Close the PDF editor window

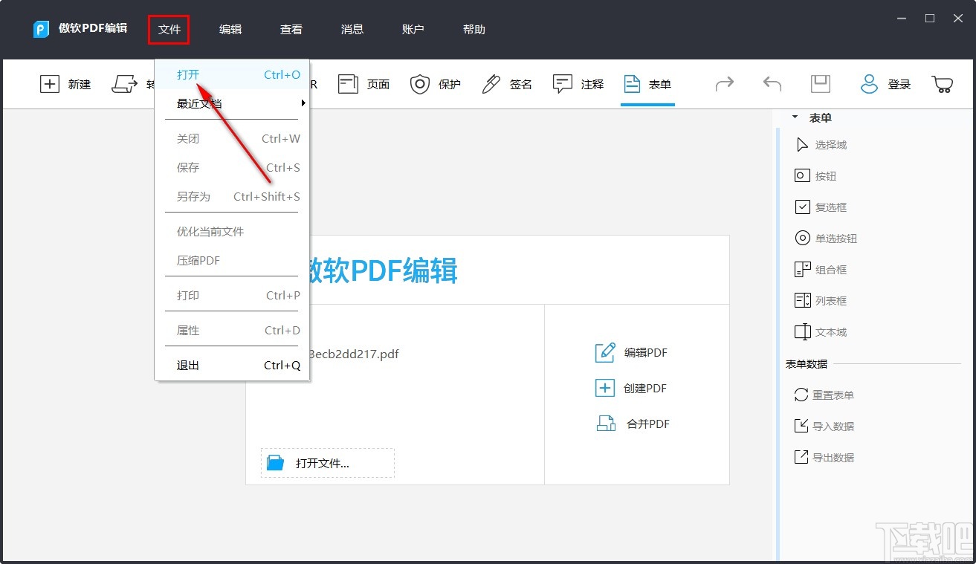[x=958, y=19]
